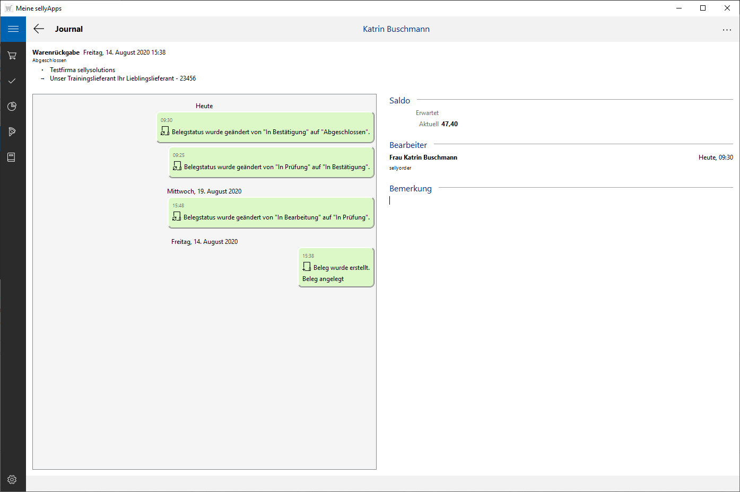Select the journal book sidebar icon
Image resolution: width=740 pixels, height=492 pixels.
tap(12, 157)
